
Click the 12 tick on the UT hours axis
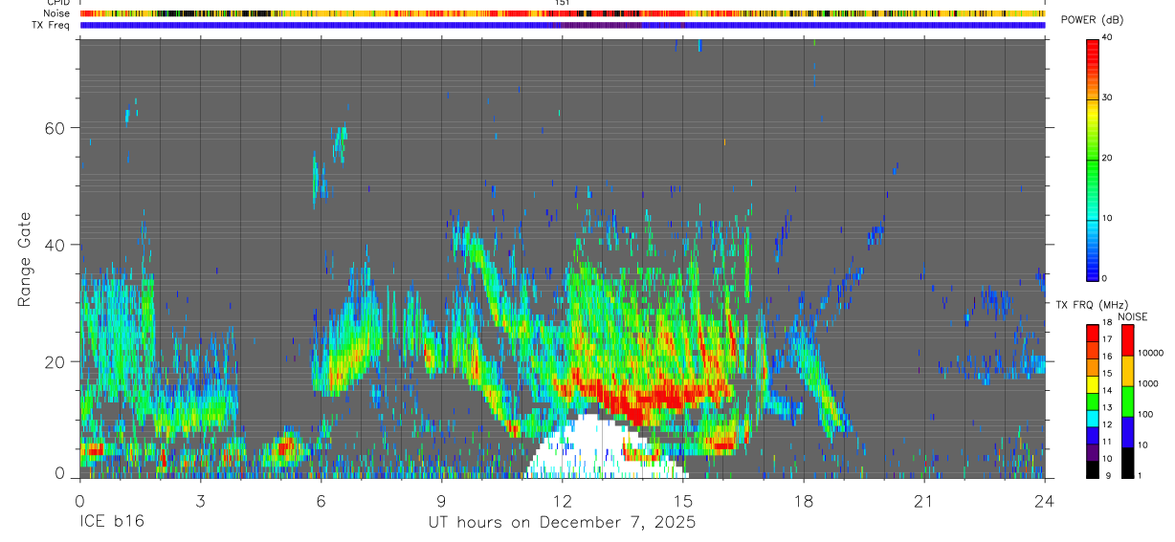click(x=562, y=500)
